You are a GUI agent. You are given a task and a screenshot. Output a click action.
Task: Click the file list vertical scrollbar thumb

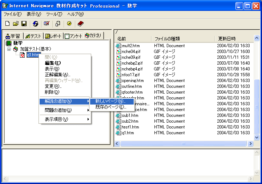pyautogui.click(x=257, y=107)
